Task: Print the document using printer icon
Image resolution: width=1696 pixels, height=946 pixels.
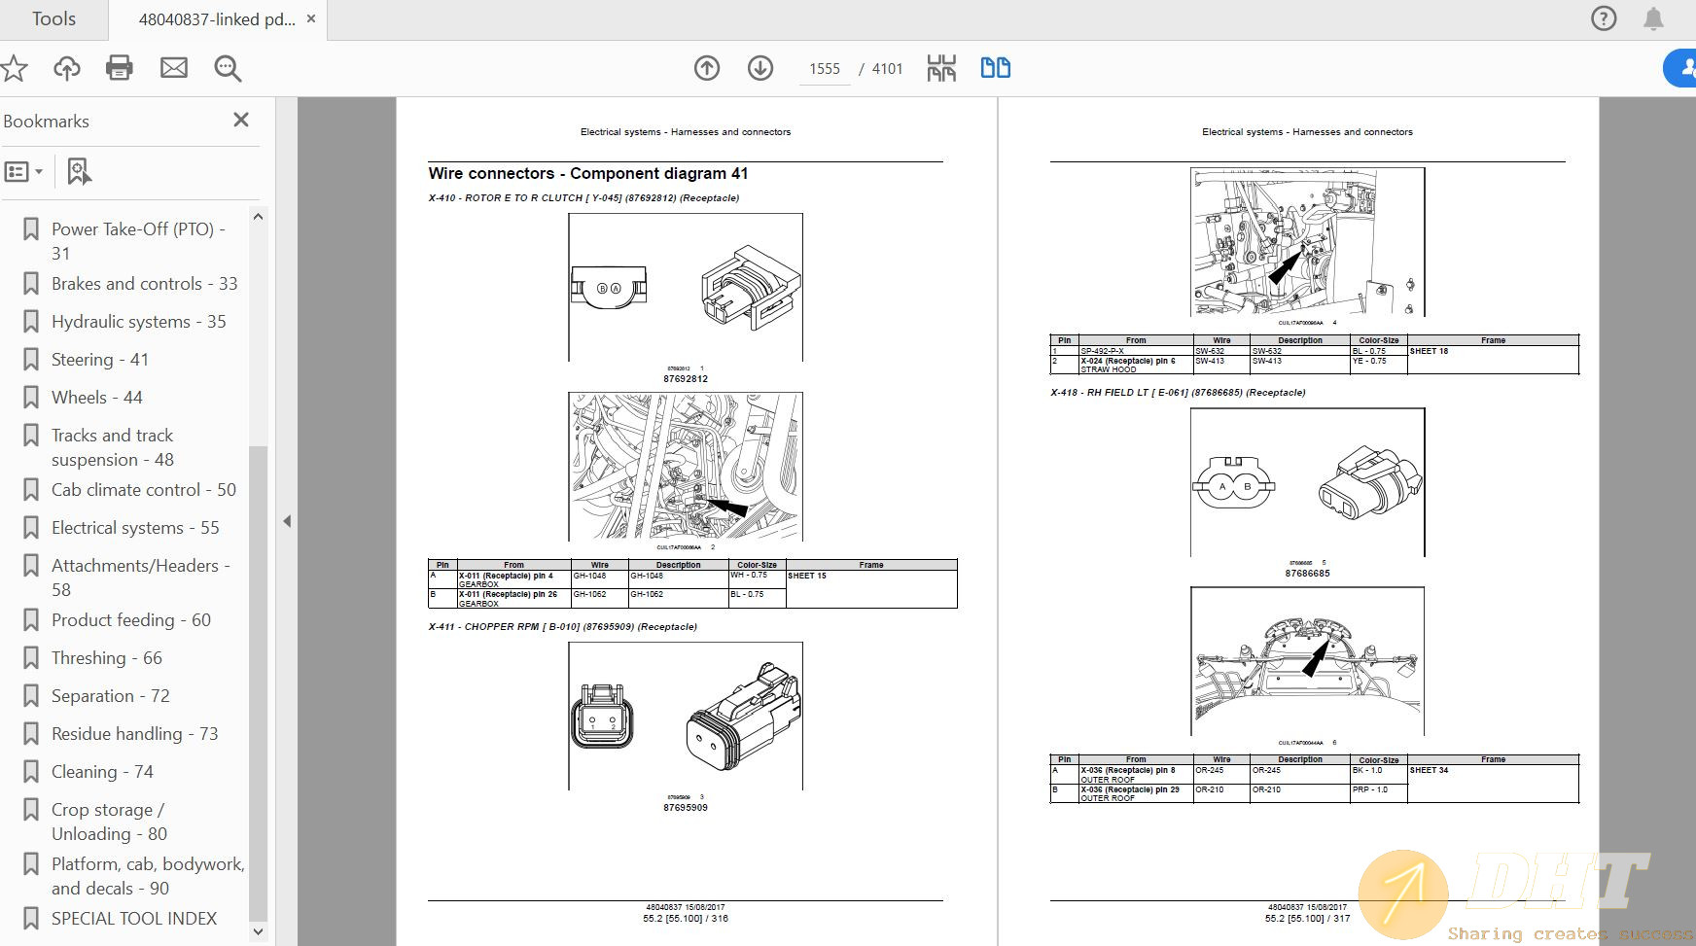Action: [x=120, y=68]
